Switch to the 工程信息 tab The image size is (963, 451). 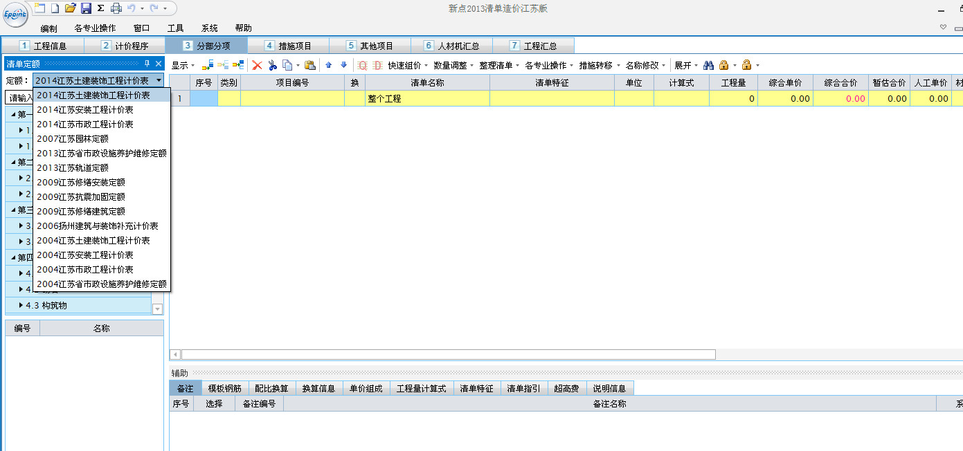(43, 46)
